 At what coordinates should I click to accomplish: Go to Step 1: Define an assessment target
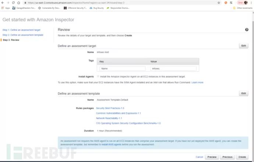coord(21,30)
